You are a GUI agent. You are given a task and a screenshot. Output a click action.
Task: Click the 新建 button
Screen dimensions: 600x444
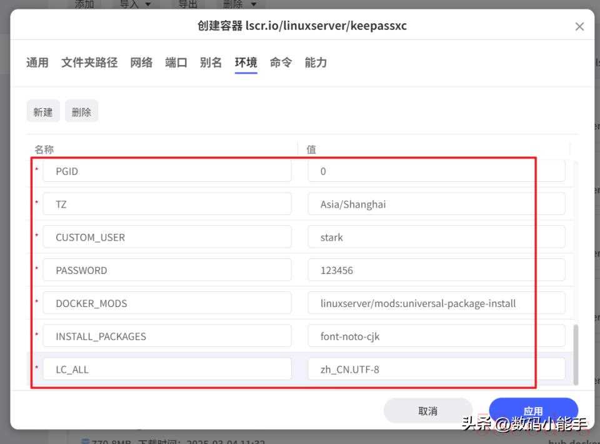(x=43, y=112)
